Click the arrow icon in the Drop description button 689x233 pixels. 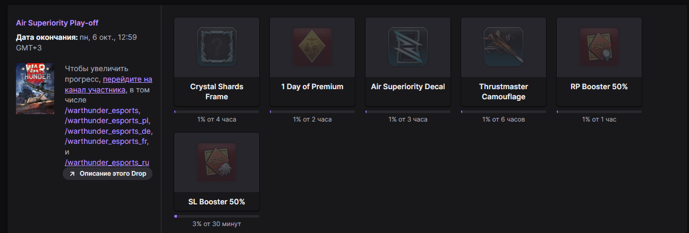coord(72,174)
